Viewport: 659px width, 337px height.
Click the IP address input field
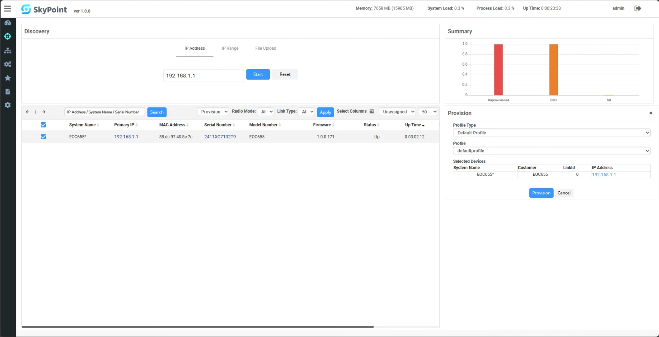point(203,76)
